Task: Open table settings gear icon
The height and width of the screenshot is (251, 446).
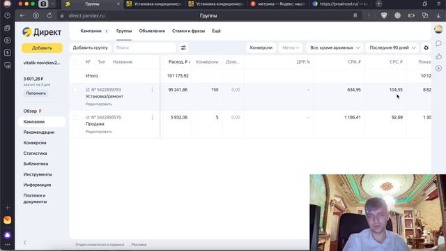Action: [426, 48]
